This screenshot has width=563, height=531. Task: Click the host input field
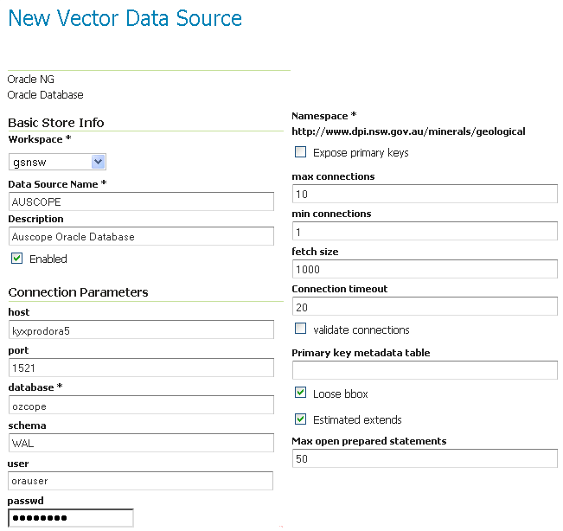pyautogui.click(x=141, y=329)
